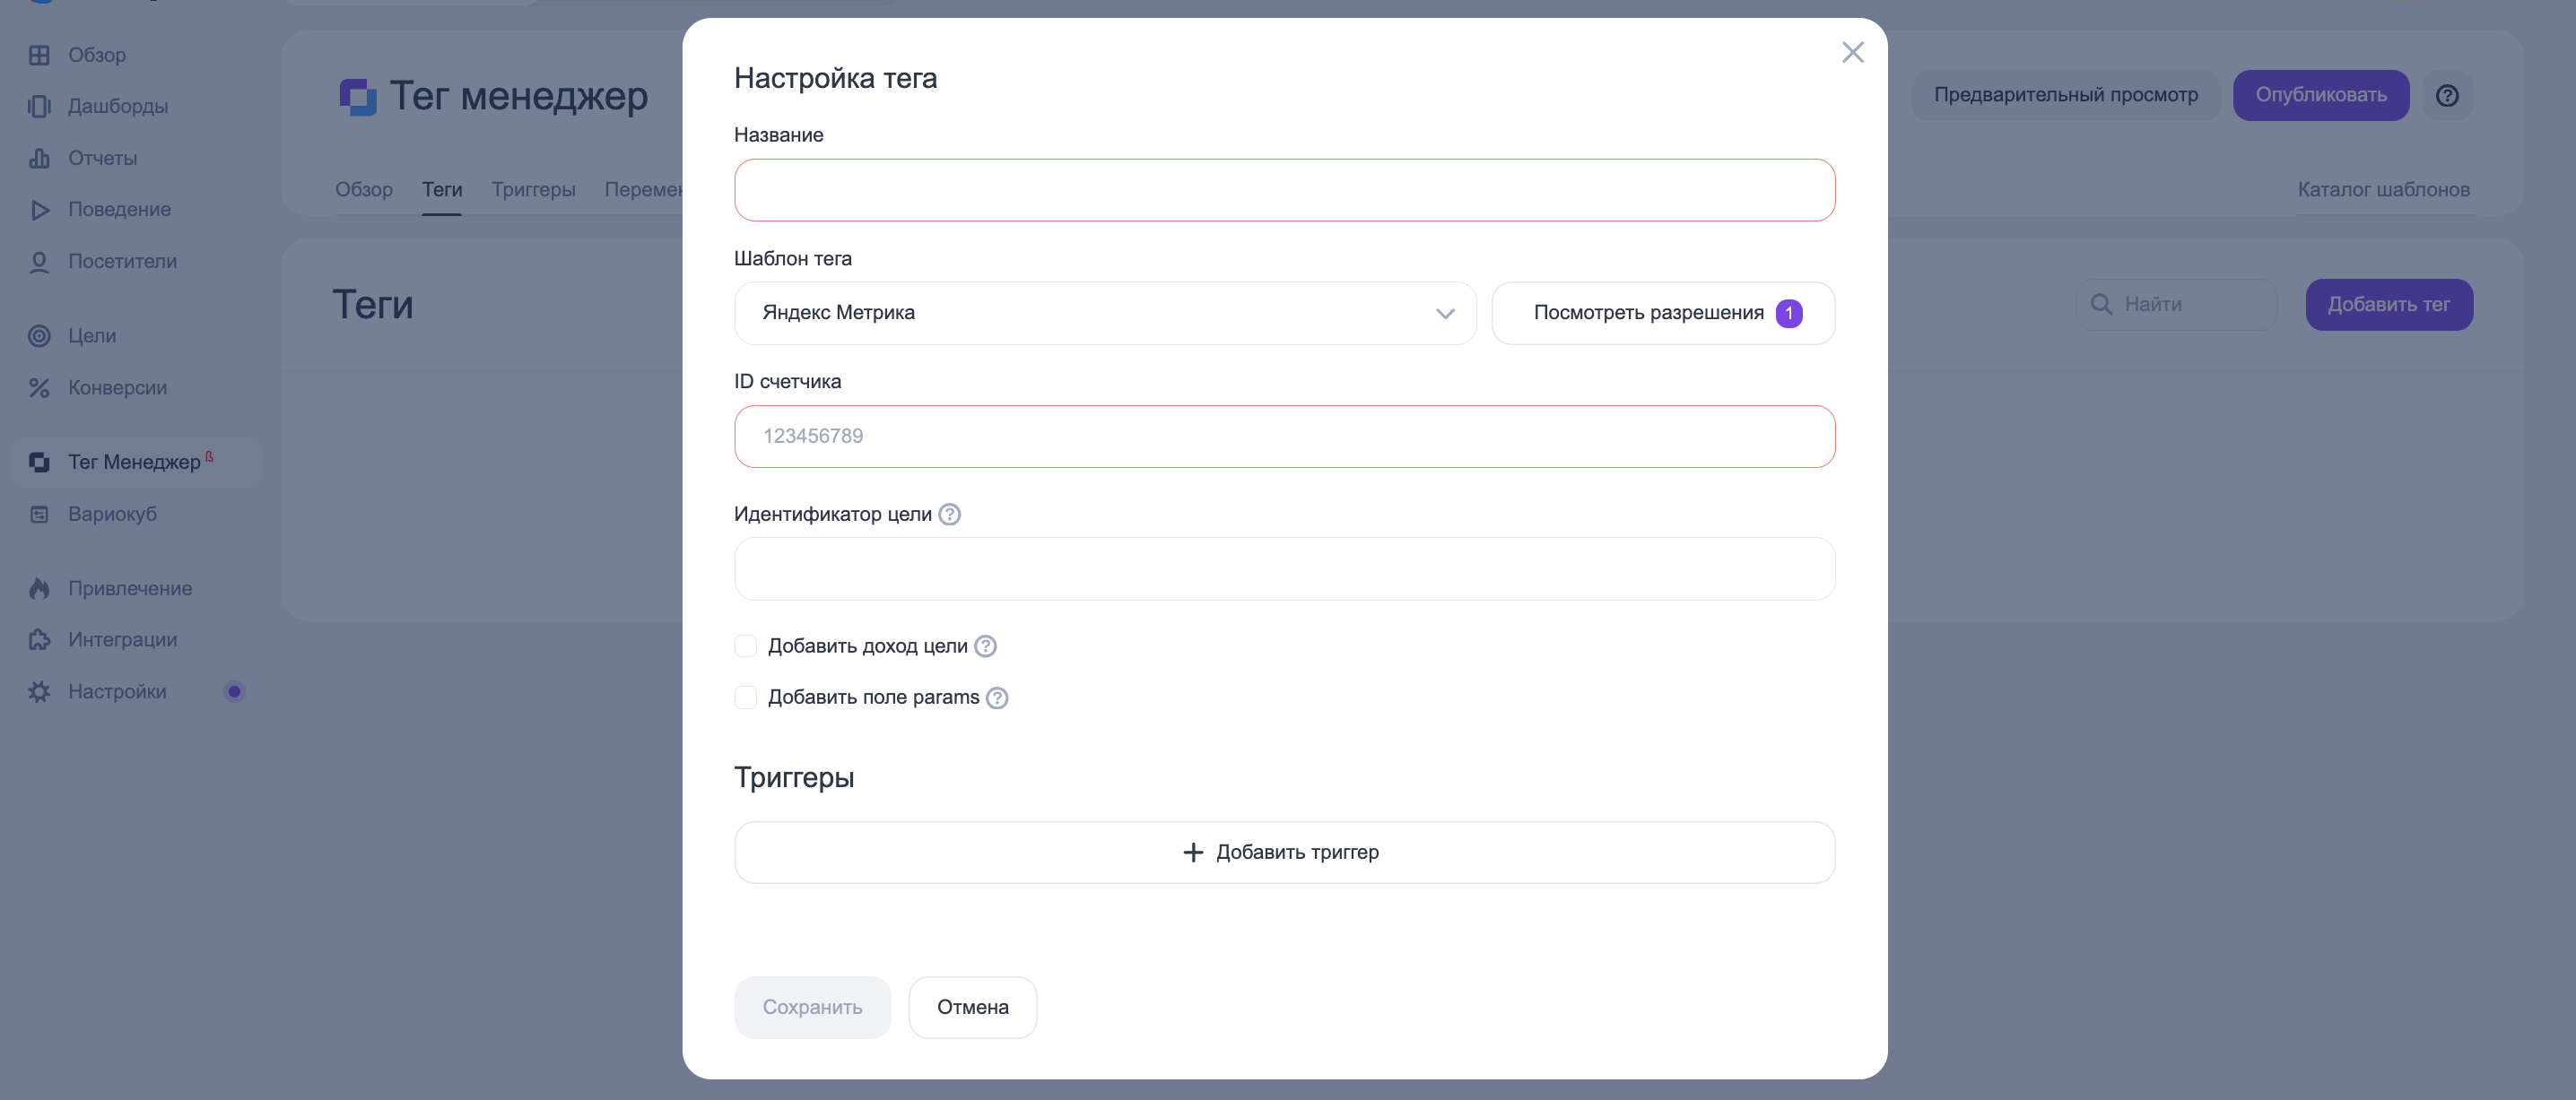Click the Конверсии percent icon in sidebar
2576x1100 pixels.
pyautogui.click(x=39, y=387)
